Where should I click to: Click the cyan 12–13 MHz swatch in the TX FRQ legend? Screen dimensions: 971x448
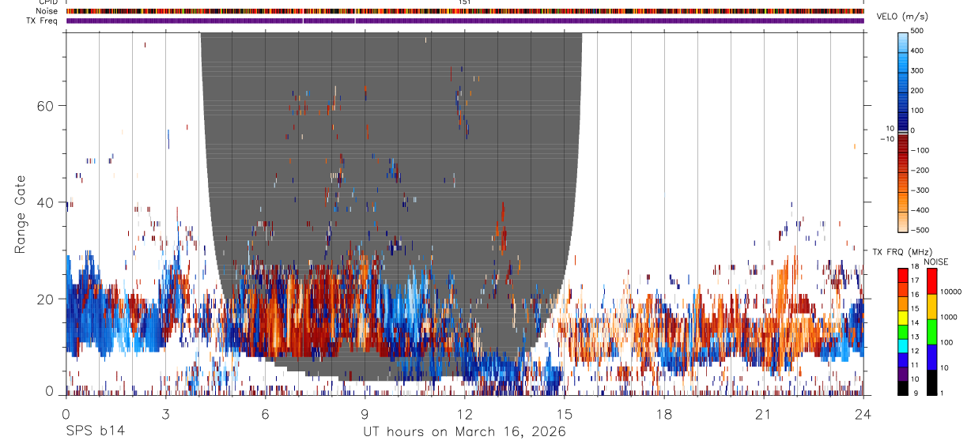903,344
